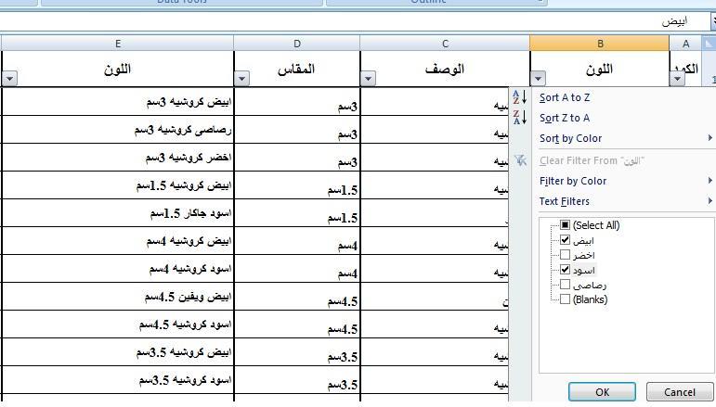Enable the رصاصى filter checkbox
The height and width of the screenshot is (407, 716).
565,285
